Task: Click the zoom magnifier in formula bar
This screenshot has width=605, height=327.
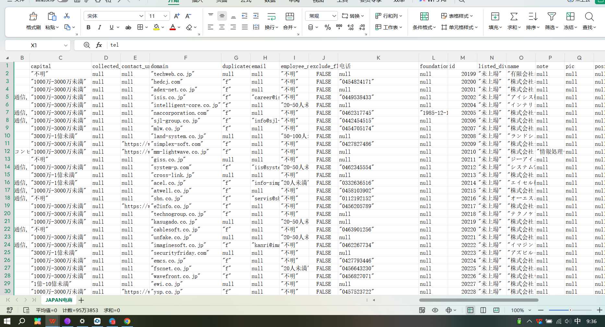Action: coord(87,45)
